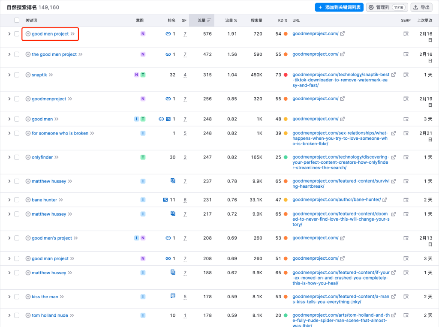Click the I intent badge for 'for someone who is broken'

[x=143, y=133]
